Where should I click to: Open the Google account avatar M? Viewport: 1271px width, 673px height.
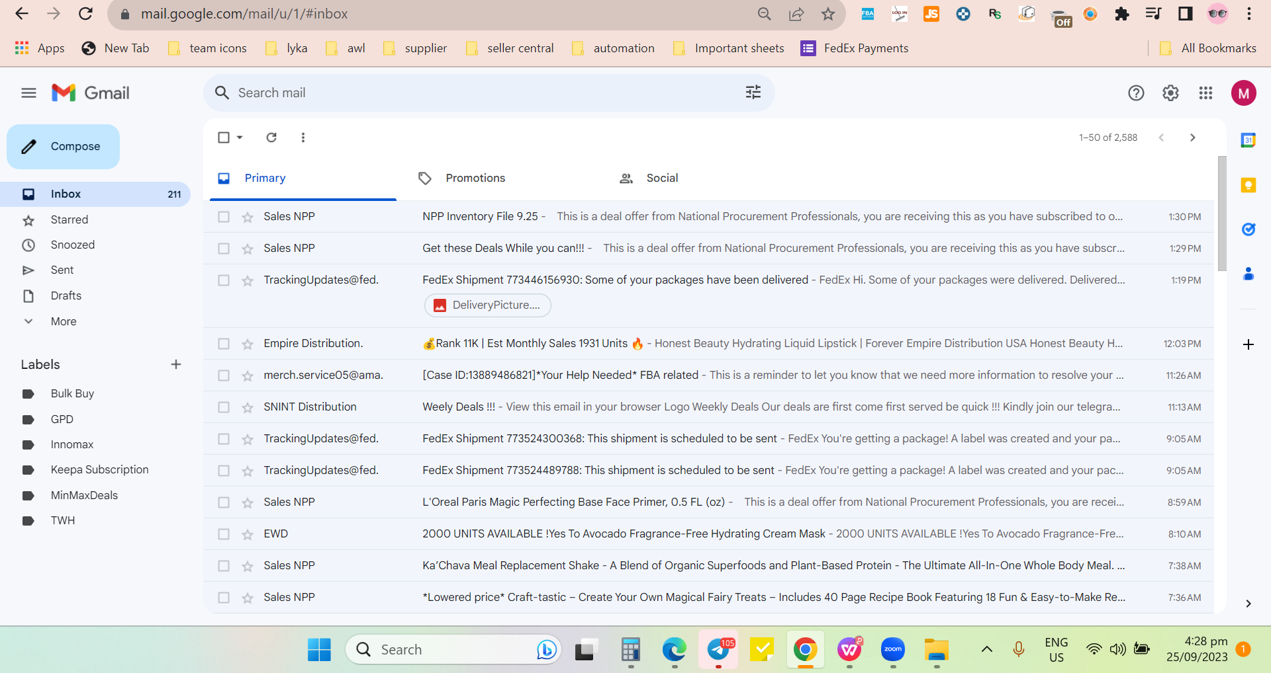click(1244, 93)
